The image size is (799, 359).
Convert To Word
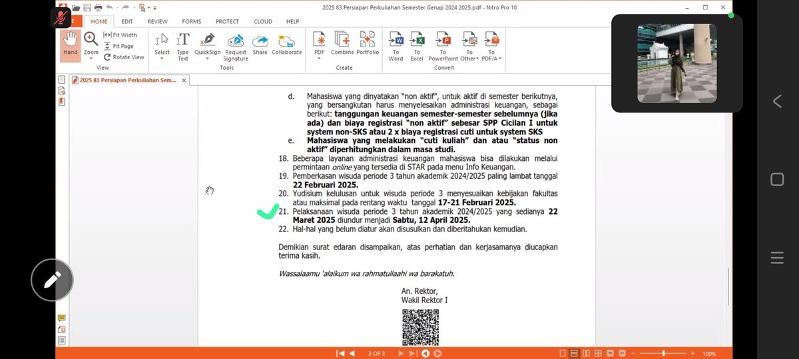[x=396, y=46]
